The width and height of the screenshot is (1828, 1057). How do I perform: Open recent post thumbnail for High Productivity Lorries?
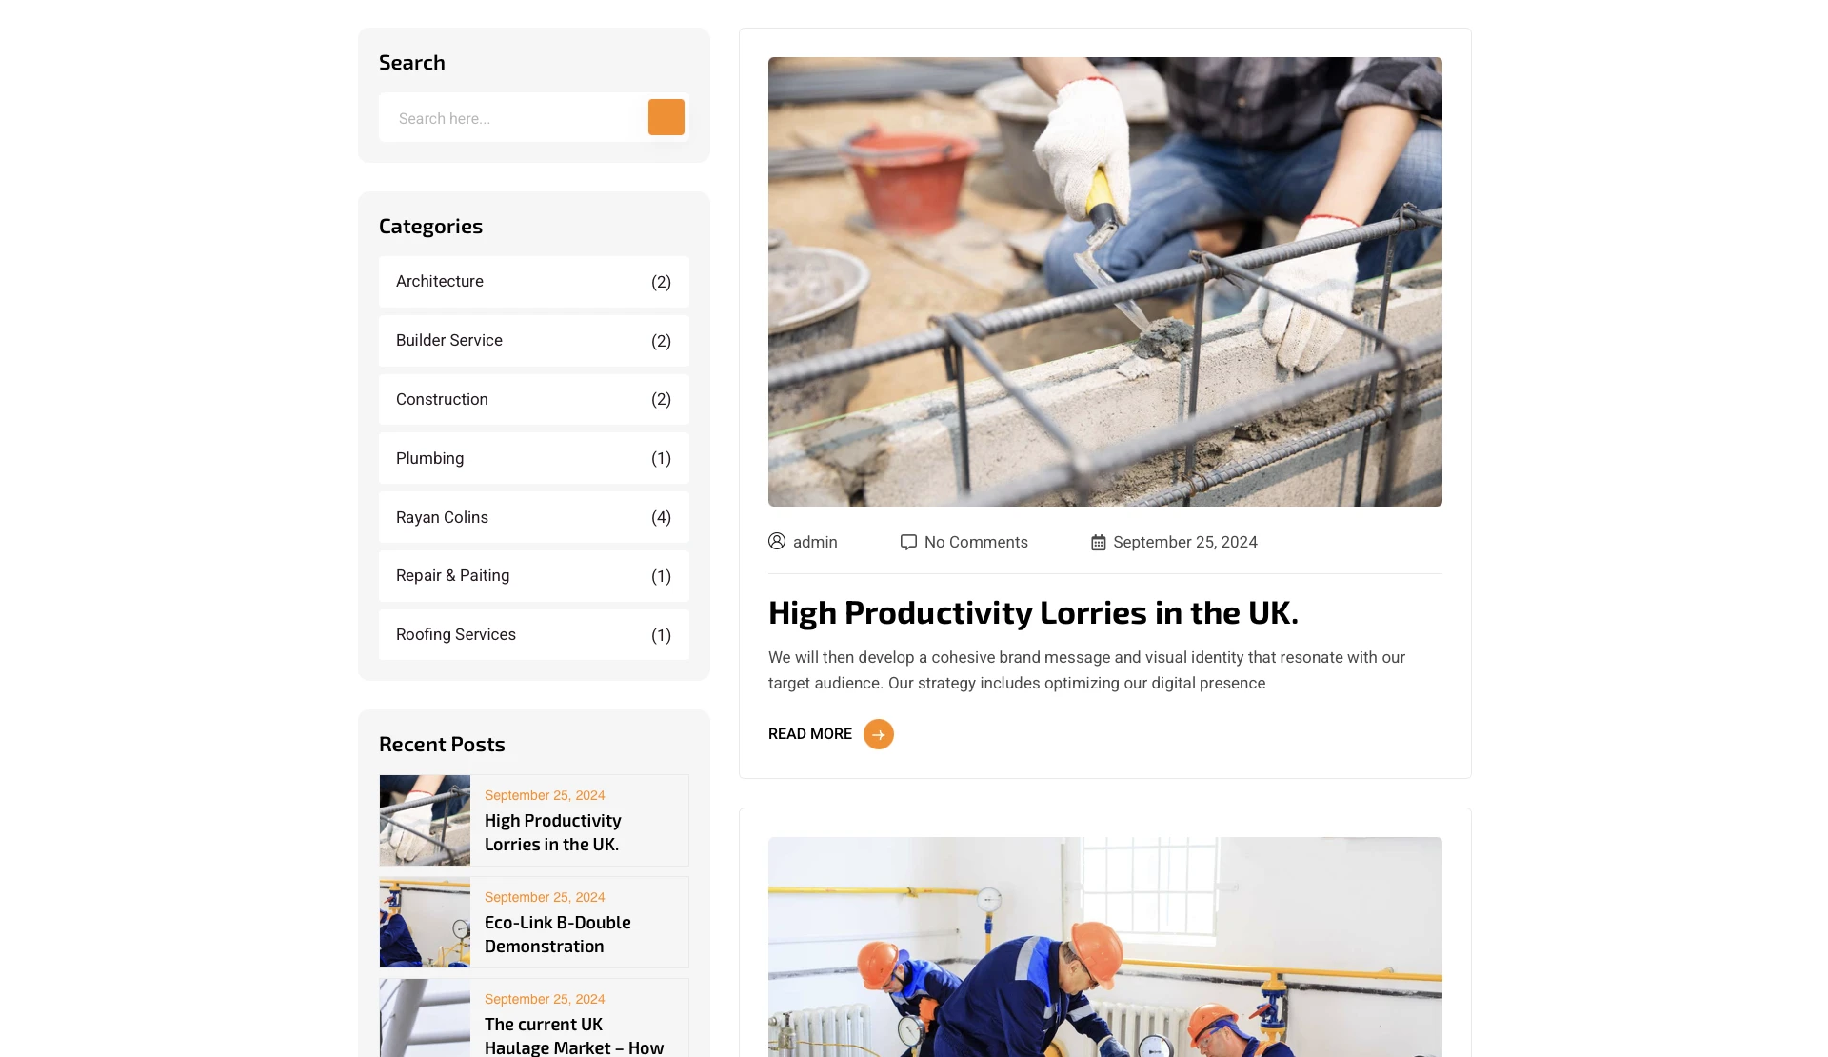click(425, 820)
